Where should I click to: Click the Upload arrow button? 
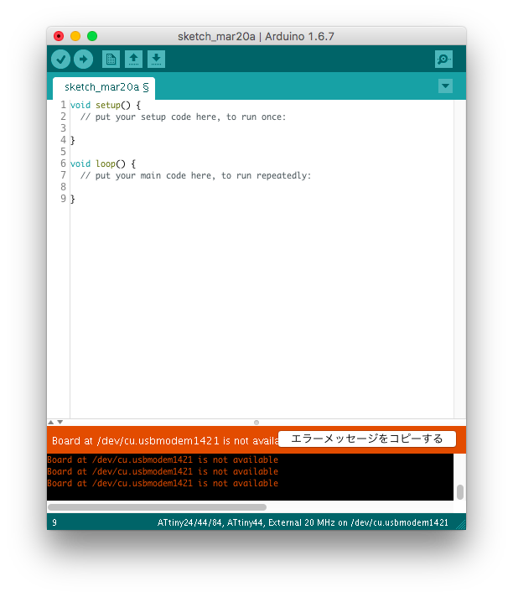coord(83,60)
